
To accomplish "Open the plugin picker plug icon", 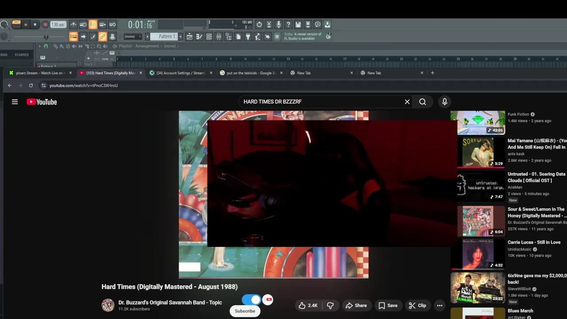I will point(248,37).
